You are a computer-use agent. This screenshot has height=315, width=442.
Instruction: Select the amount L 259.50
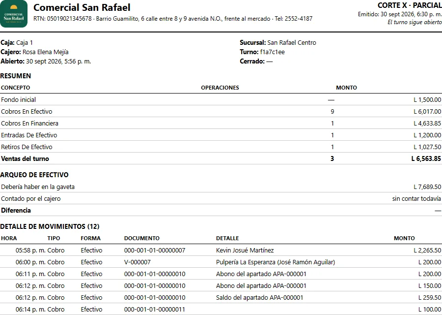pos(430,298)
